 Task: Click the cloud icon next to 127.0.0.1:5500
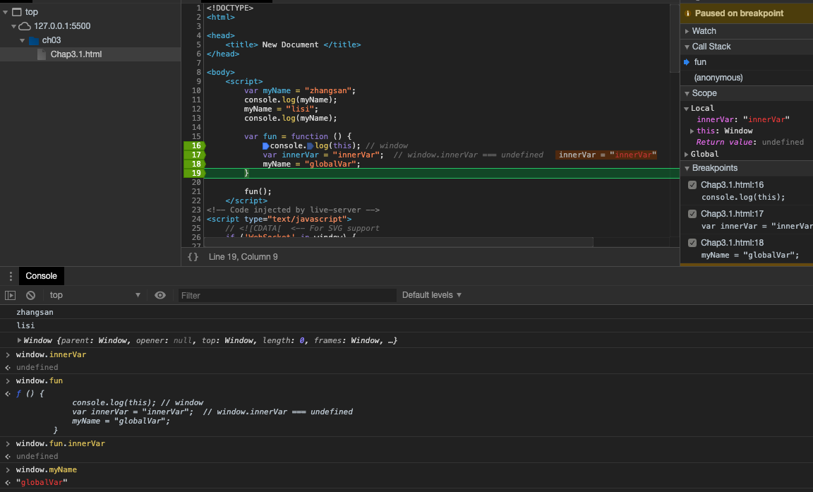(25, 26)
